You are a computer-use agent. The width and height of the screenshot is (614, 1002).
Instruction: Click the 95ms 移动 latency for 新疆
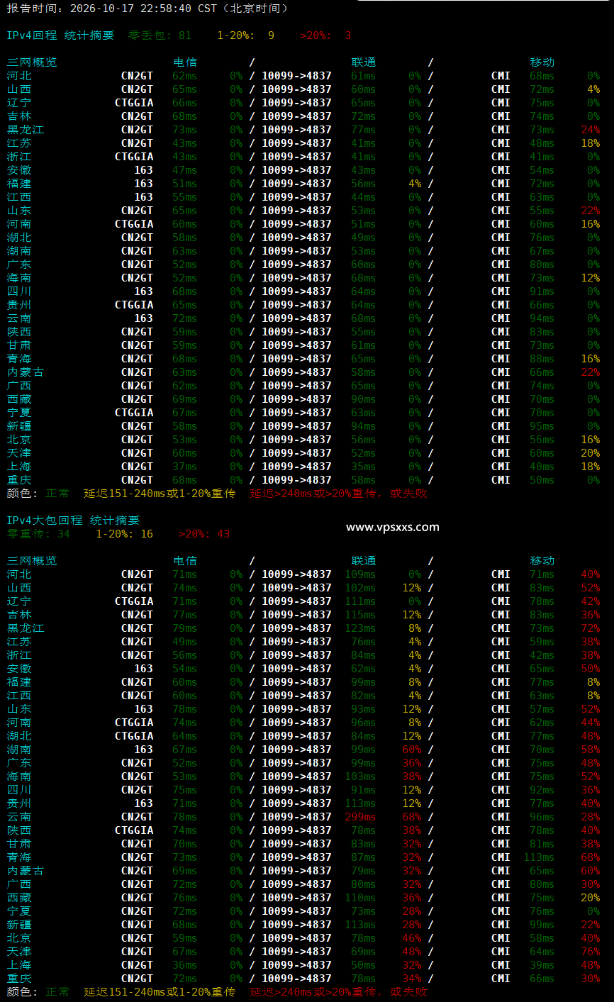542,426
